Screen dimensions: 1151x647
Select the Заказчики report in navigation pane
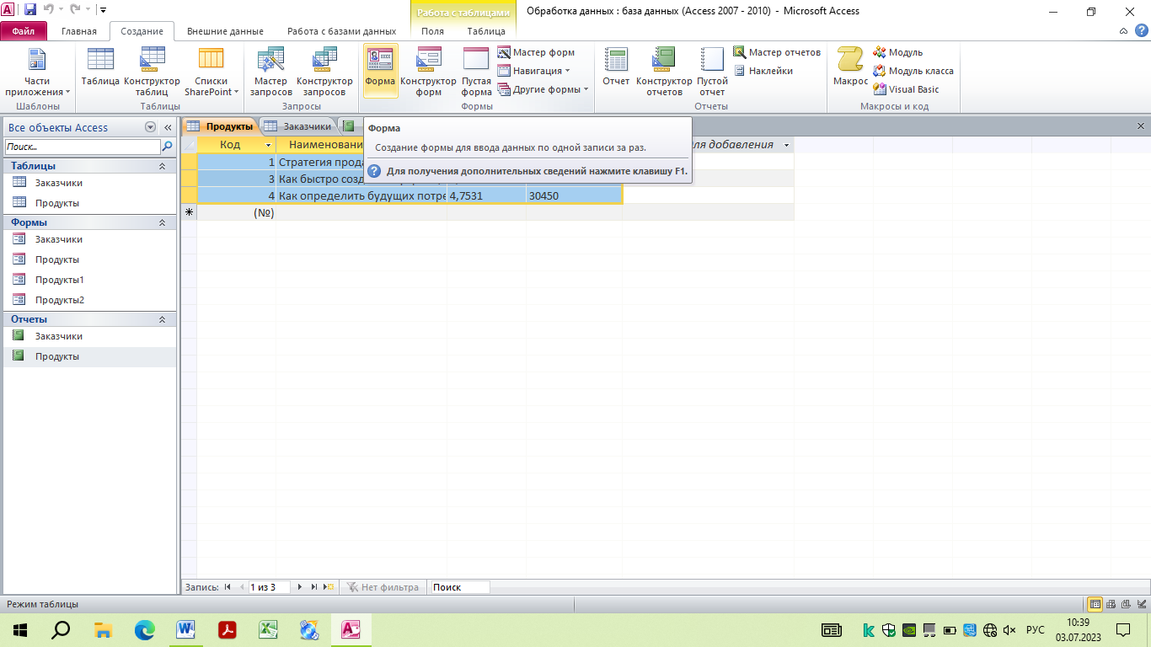click(88, 336)
